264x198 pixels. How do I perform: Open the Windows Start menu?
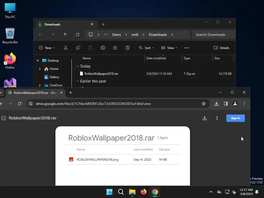point(109,192)
